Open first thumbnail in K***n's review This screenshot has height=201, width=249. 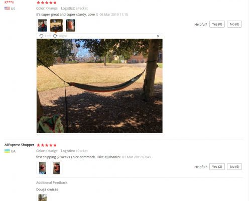pos(43,25)
